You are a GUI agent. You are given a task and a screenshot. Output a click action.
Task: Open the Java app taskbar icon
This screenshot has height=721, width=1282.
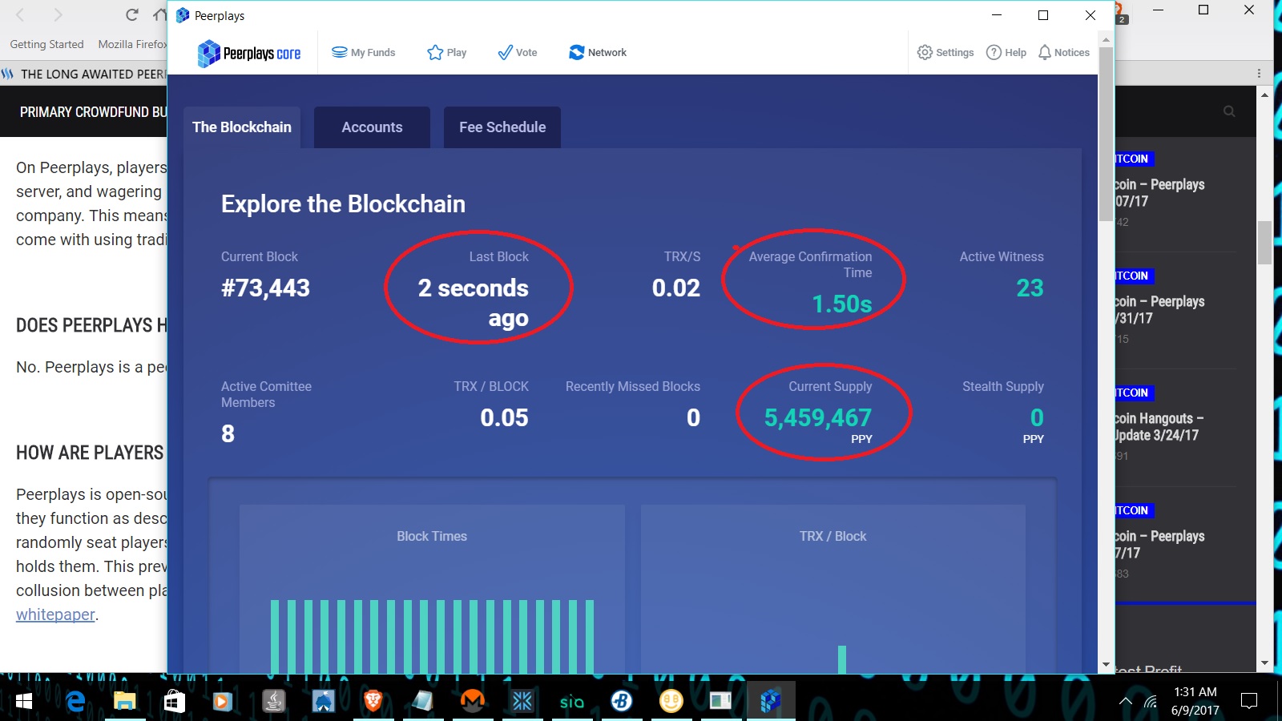(273, 702)
